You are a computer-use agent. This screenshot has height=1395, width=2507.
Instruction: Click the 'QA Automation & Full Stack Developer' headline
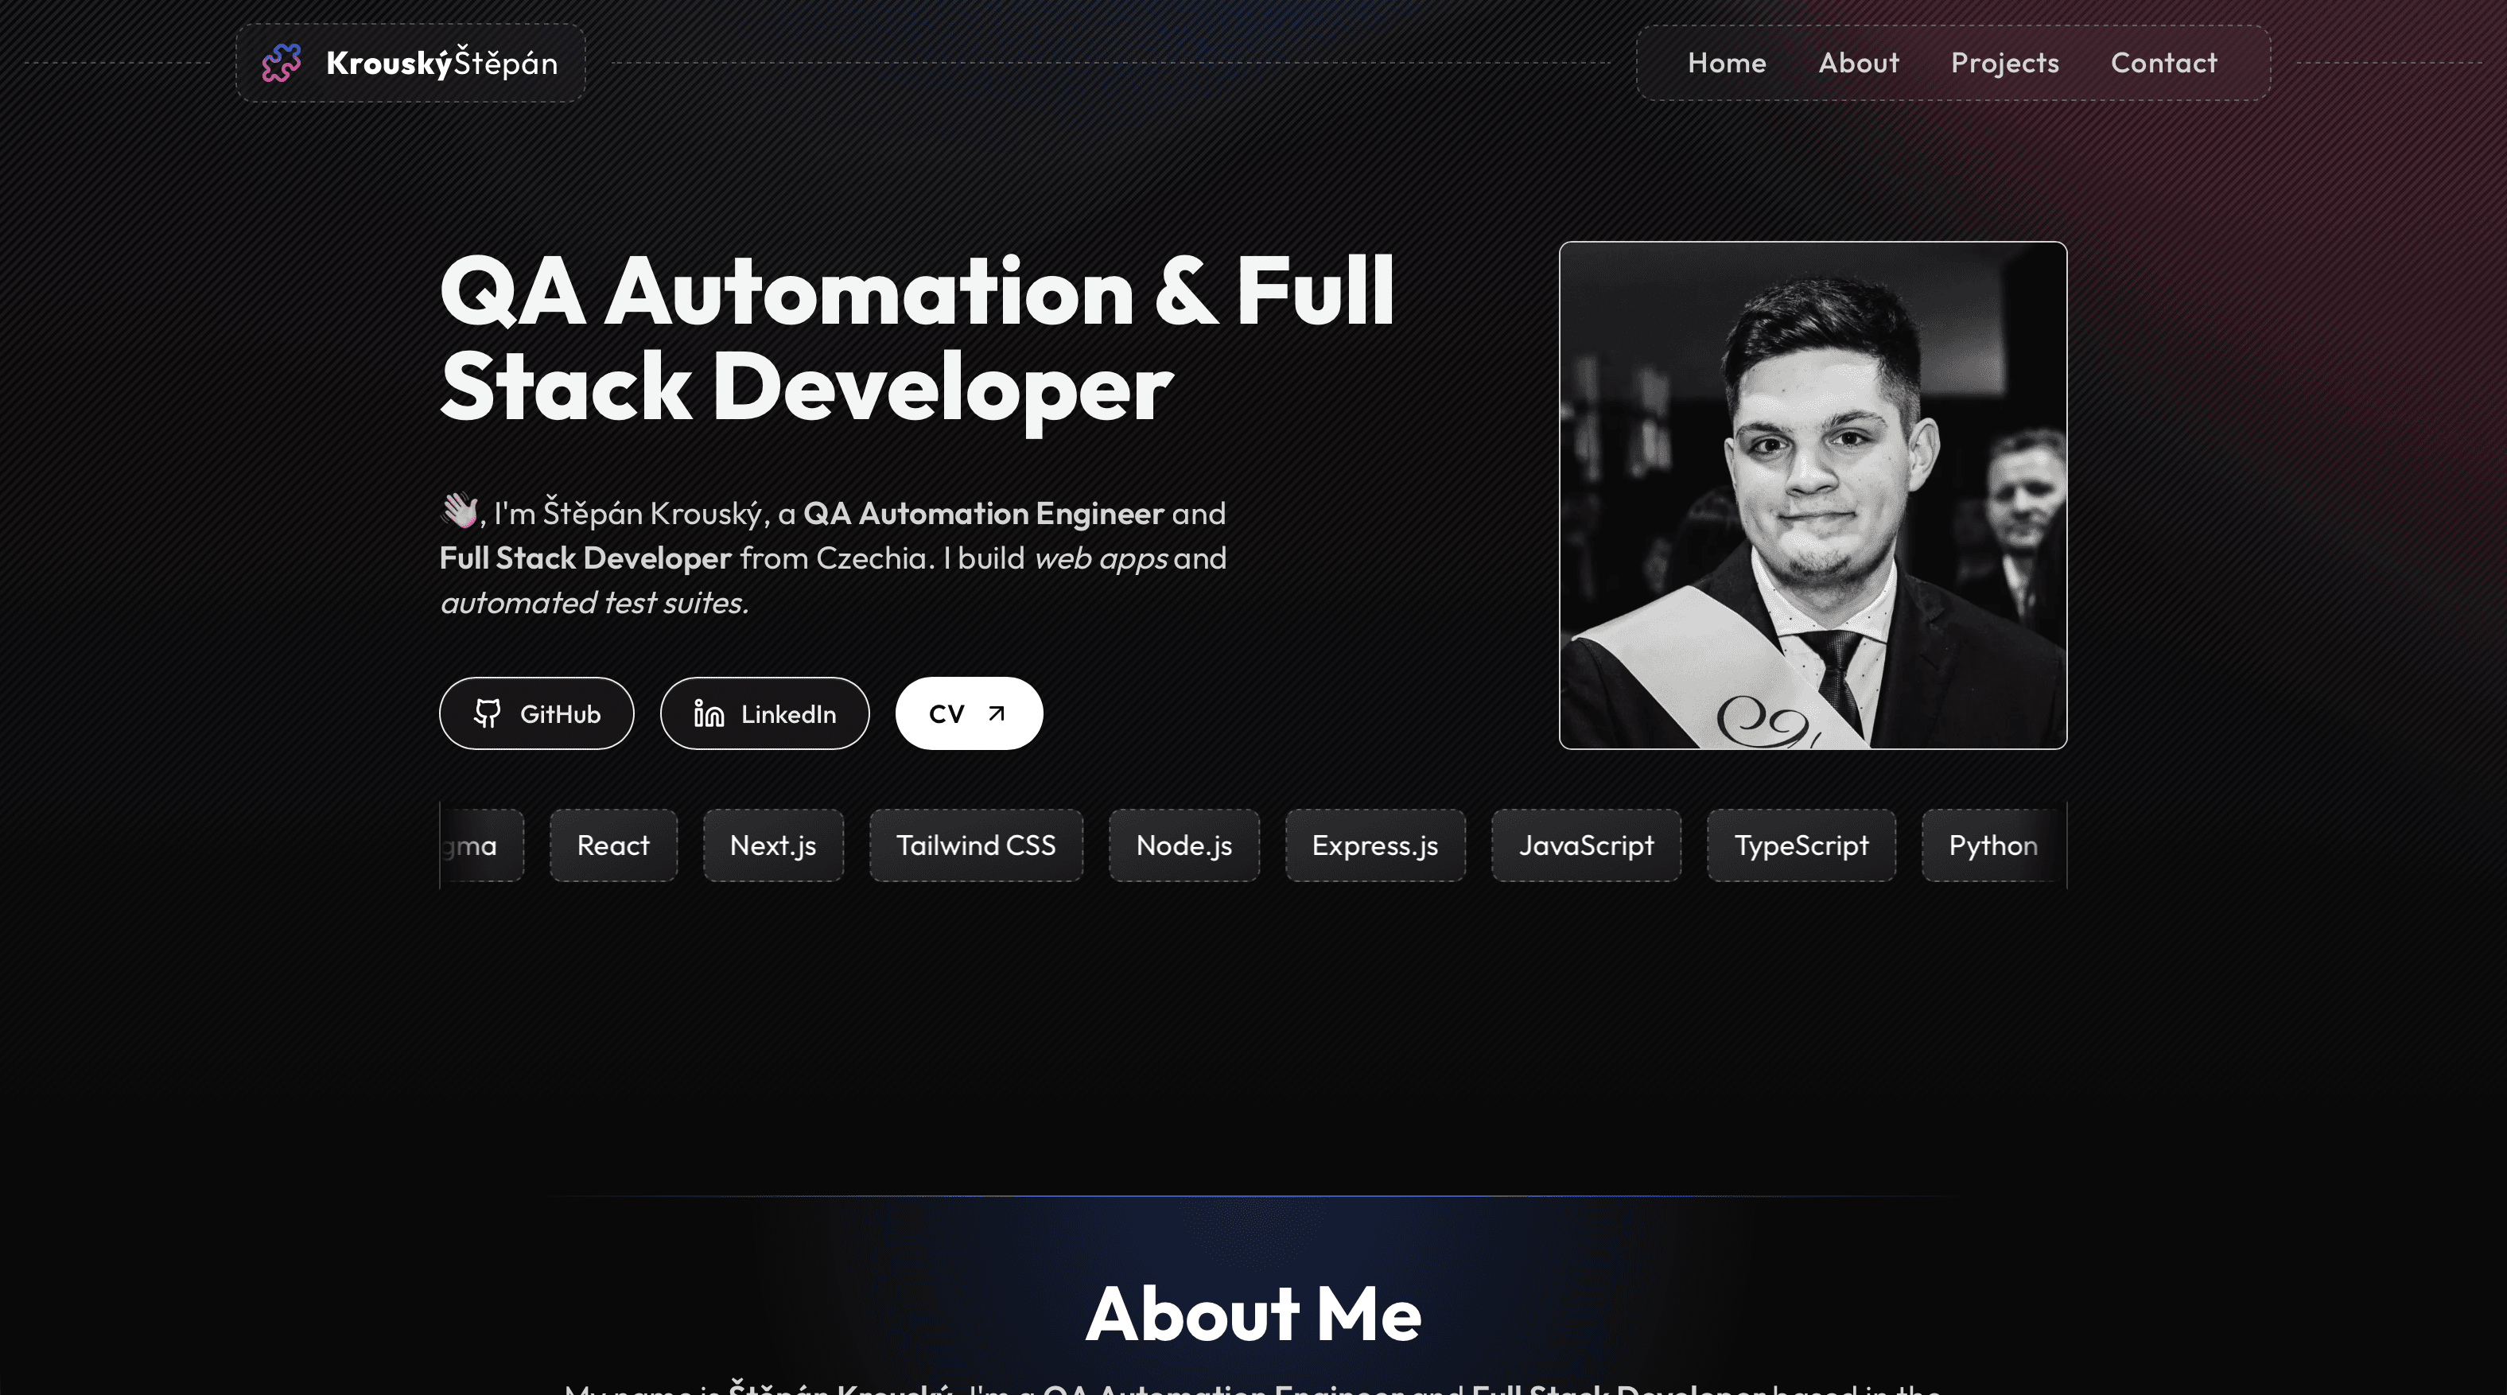[x=917, y=339]
